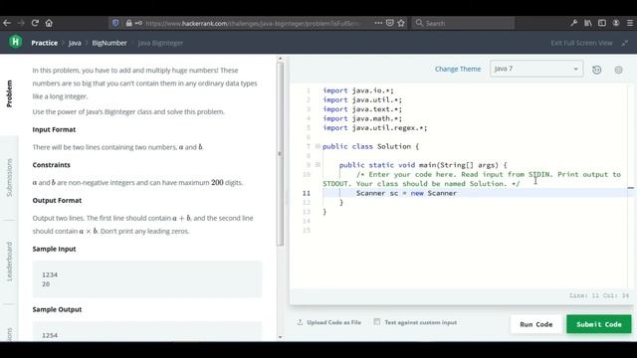Image resolution: width=637 pixels, height=358 pixels.
Task: Reset code with the restore icon
Action: tap(597, 70)
